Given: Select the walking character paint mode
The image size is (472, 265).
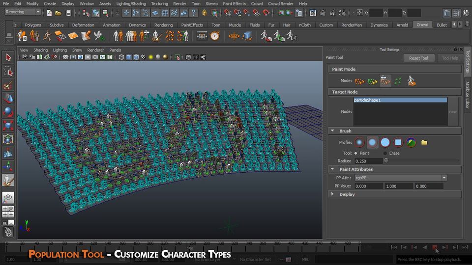Looking at the screenshot, I should [411, 81].
